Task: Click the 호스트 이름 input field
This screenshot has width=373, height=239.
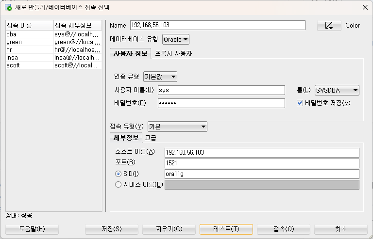Action: point(262,153)
